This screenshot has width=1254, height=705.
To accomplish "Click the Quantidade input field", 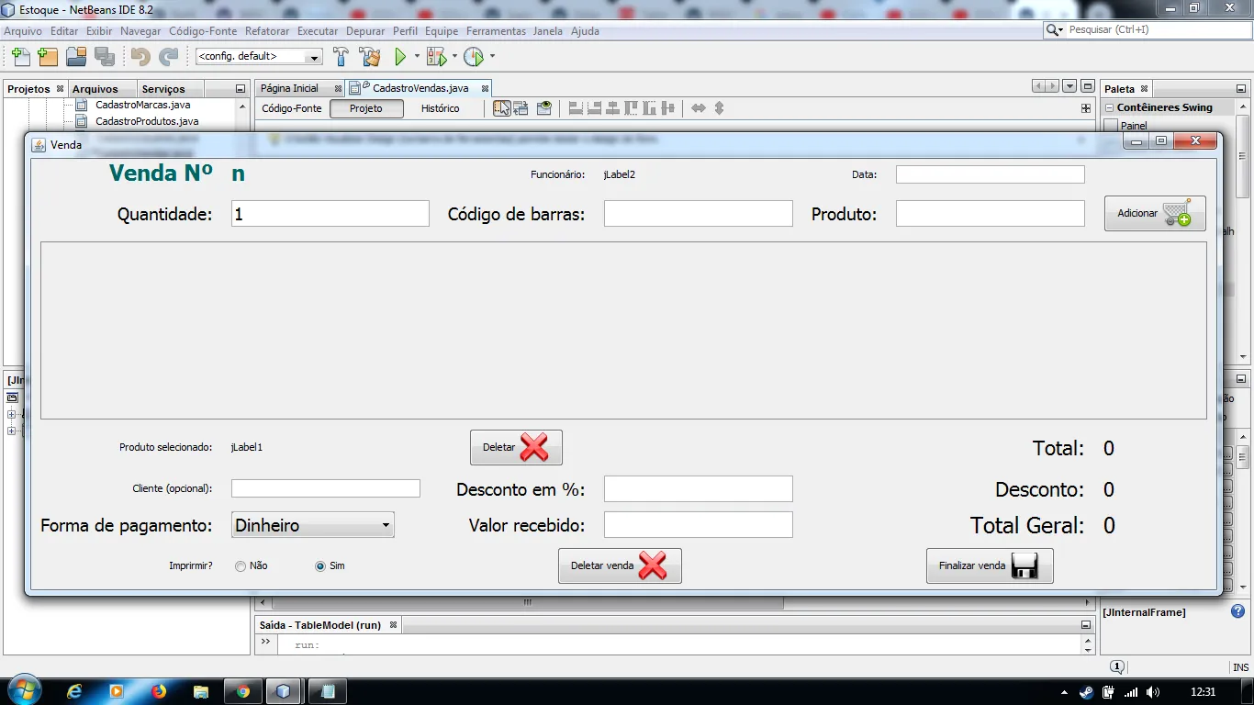I will coord(330,214).
